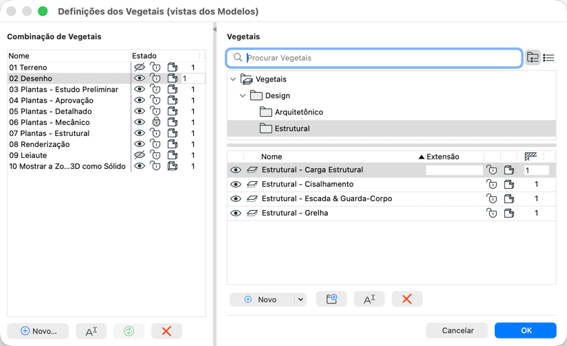Toggle solid/wireframe icon for Estrutural - Grelha
This screenshot has width=567, height=346.
509,213
